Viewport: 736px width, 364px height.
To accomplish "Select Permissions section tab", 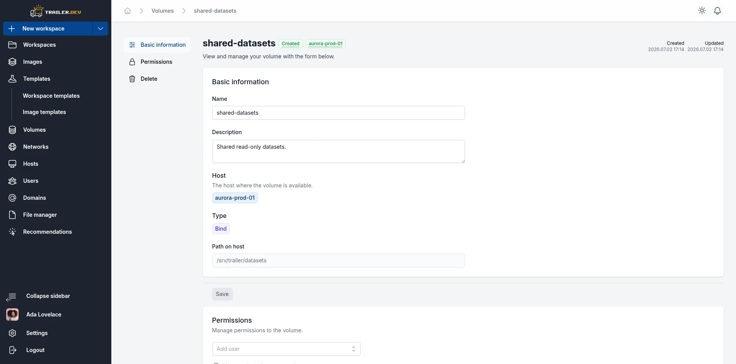I will [157, 62].
